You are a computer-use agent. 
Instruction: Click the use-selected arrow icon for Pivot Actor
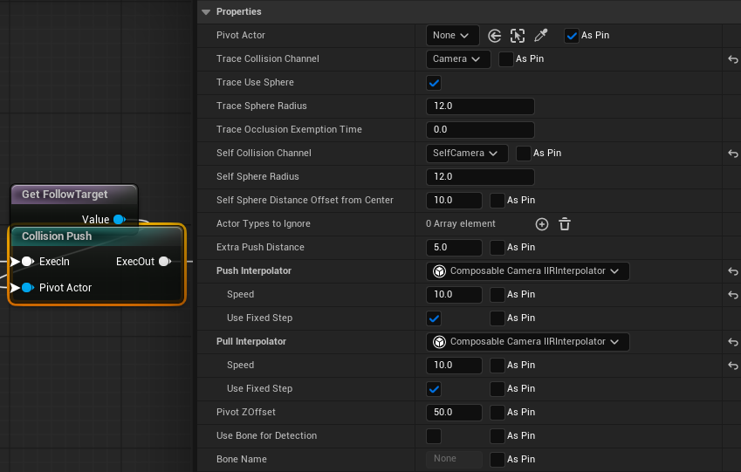click(x=495, y=36)
